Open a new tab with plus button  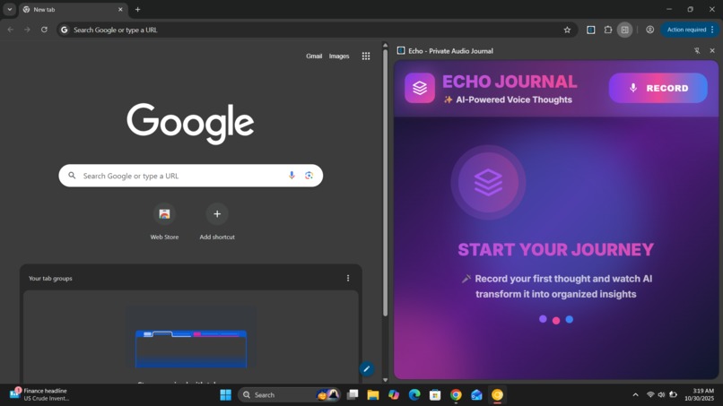click(x=138, y=9)
